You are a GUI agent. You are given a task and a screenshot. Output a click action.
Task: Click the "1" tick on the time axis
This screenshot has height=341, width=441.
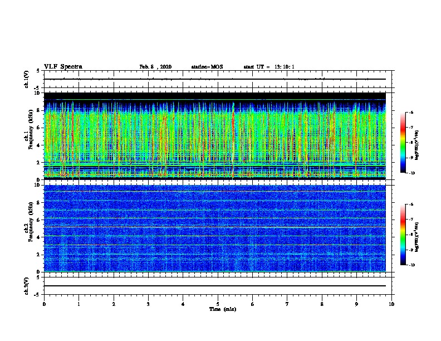79,304
